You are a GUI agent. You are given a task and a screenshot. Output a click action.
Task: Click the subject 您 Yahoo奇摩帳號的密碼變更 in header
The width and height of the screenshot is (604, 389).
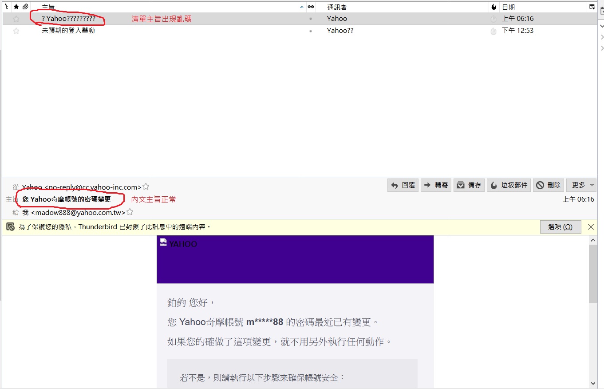[x=67, y=199]
